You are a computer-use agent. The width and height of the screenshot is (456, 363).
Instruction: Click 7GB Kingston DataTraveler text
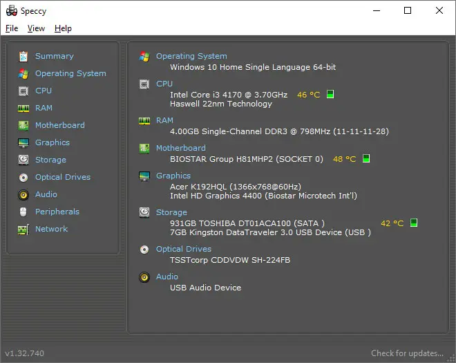point(270,232)
